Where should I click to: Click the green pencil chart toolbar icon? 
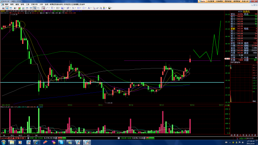(x=23, y=8)
